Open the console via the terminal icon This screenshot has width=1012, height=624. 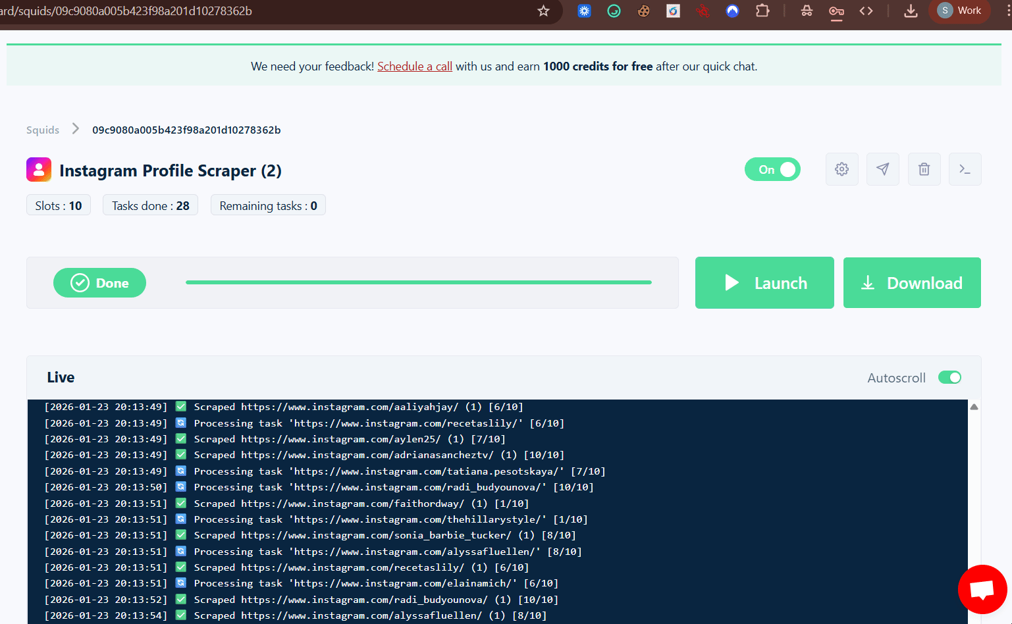pos(965,169)
